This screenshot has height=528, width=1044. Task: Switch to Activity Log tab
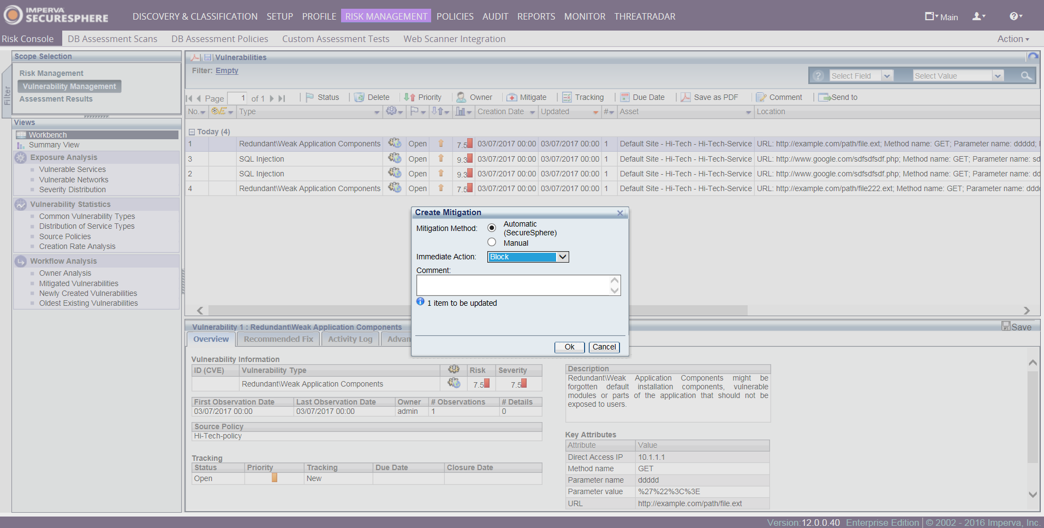point(350,339)
